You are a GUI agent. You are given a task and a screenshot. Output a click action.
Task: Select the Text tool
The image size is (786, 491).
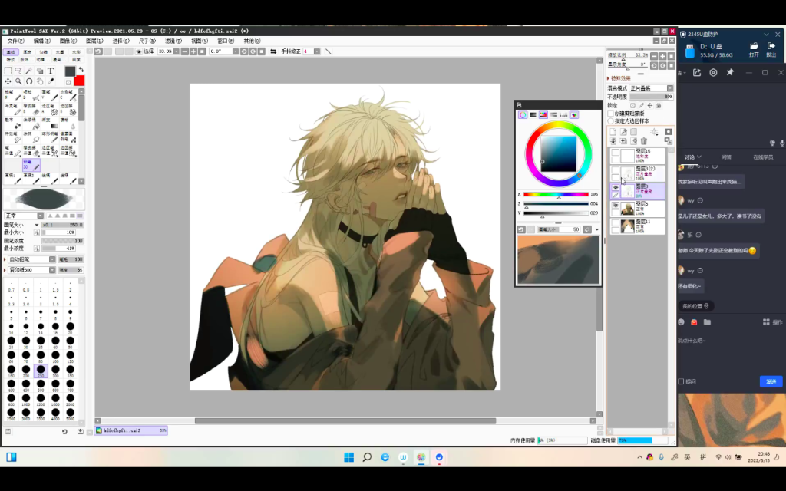pos(51,71)
